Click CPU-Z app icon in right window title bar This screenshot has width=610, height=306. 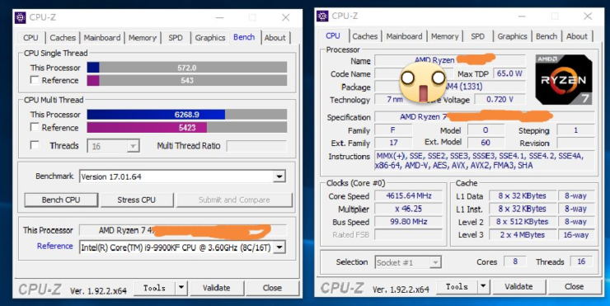tap(322, 16)
